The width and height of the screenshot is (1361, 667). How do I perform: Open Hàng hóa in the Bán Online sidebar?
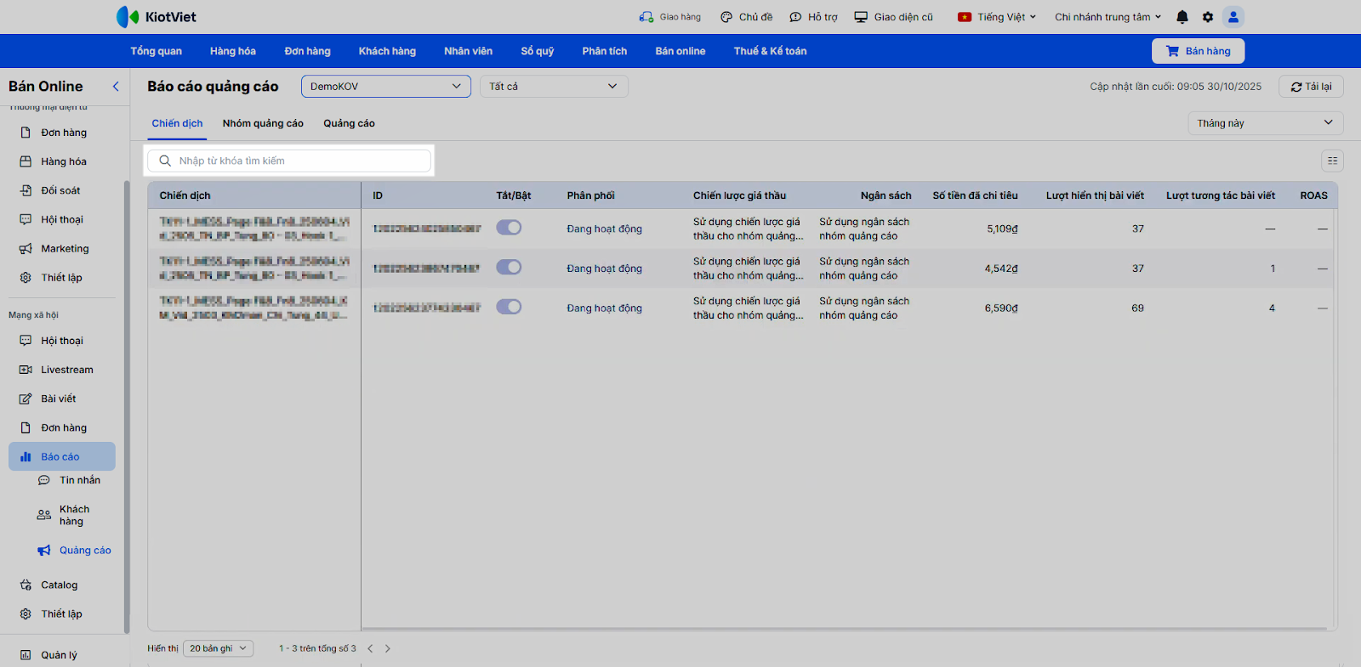pos(63,161)
